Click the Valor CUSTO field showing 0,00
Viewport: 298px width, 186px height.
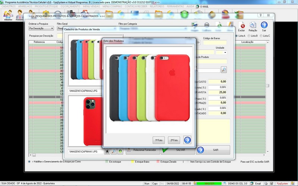[218, 81]
